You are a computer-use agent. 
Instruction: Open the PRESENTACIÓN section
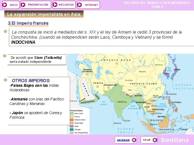click(36, 5)
